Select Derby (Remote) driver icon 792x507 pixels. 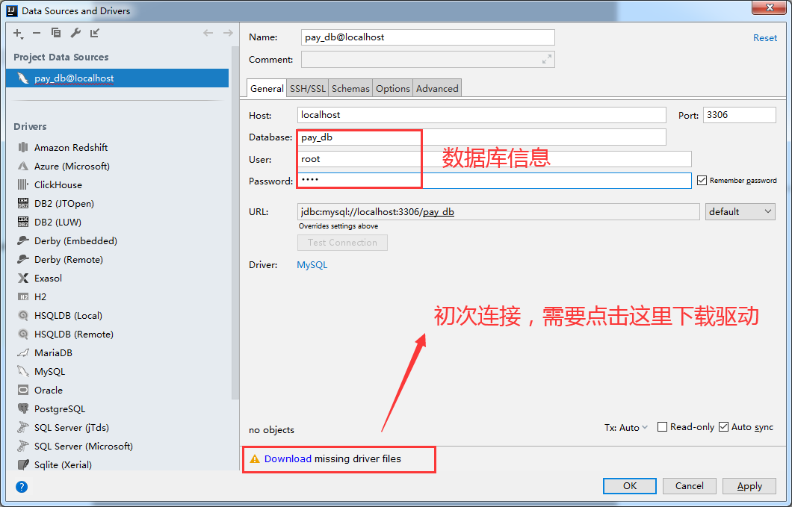[23, 259]
